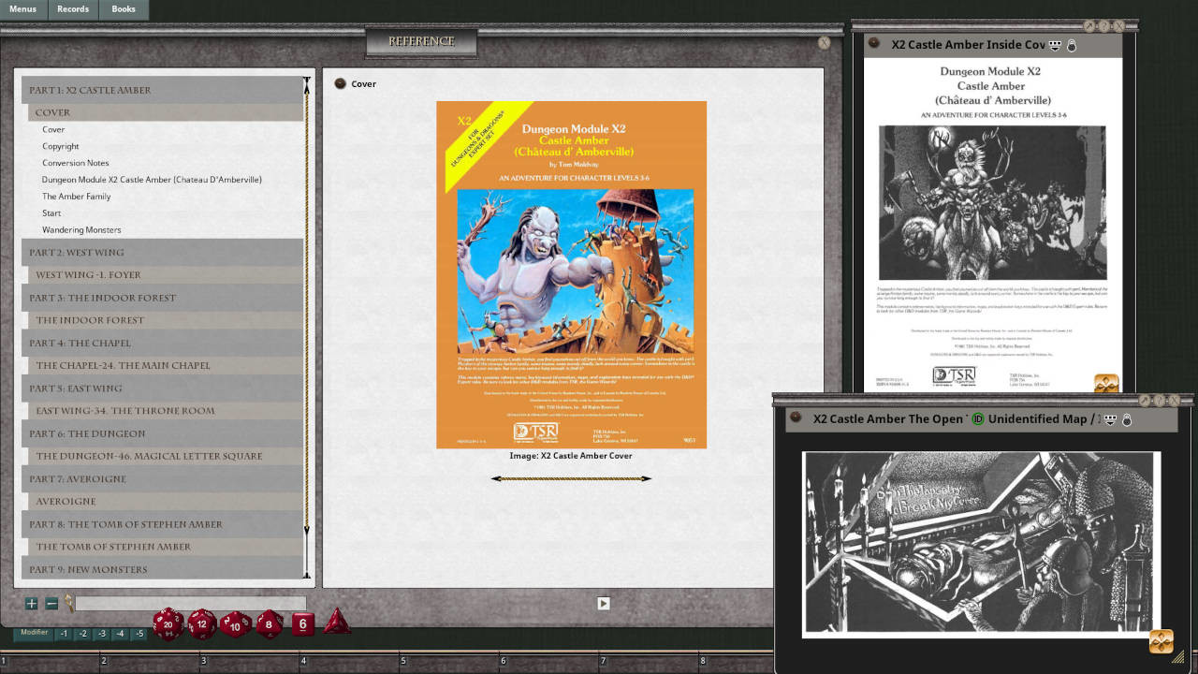Click the orange puzzle icon on the map window
The image size is (1198, 674).
1160,642
